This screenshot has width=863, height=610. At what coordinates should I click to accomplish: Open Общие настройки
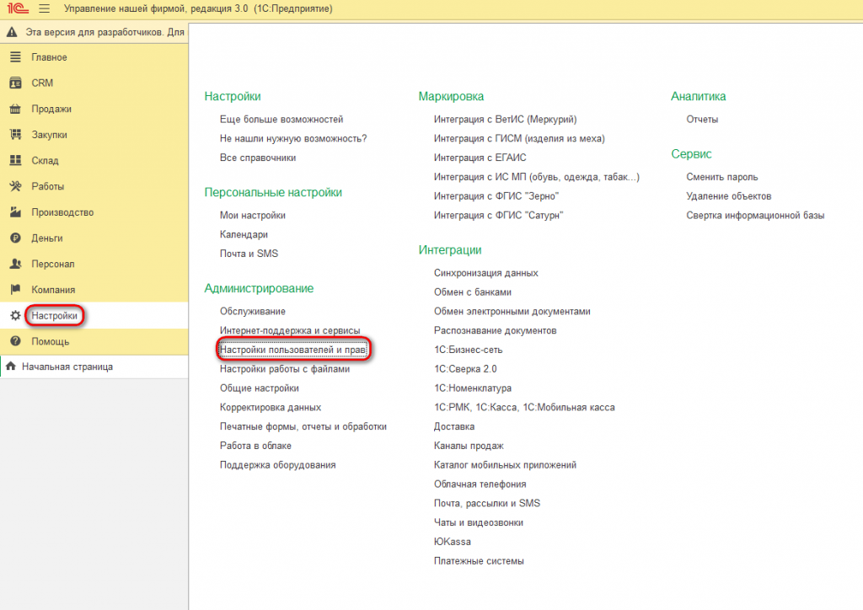pyautogui.click(x=260, y=388)
